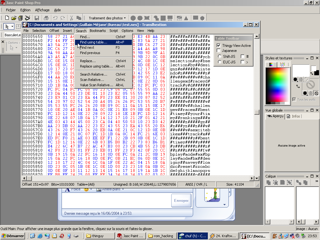Click the Cut scissors icon

[x=72, y=18]
